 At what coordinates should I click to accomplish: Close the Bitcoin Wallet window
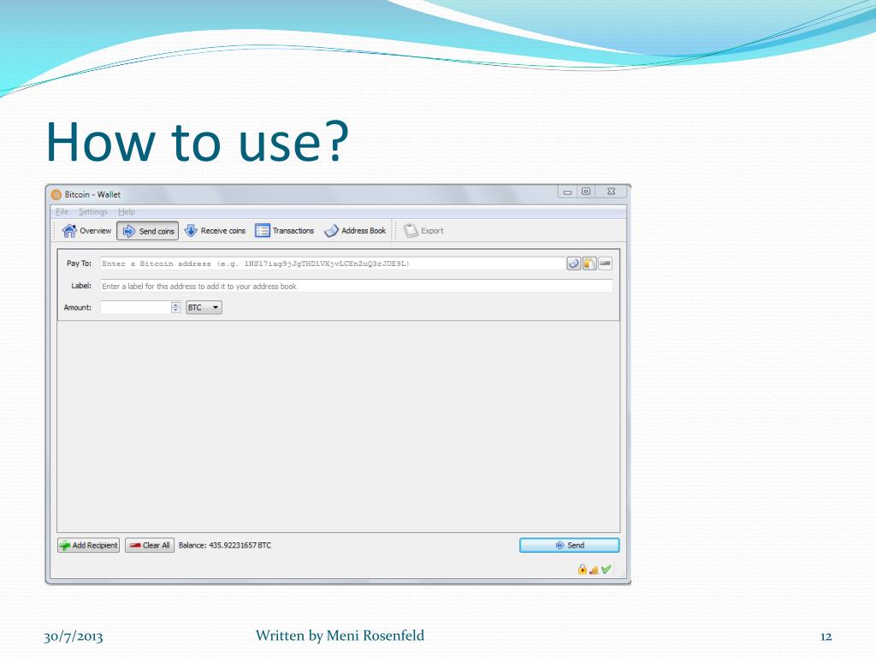click(x=611, y=192)
